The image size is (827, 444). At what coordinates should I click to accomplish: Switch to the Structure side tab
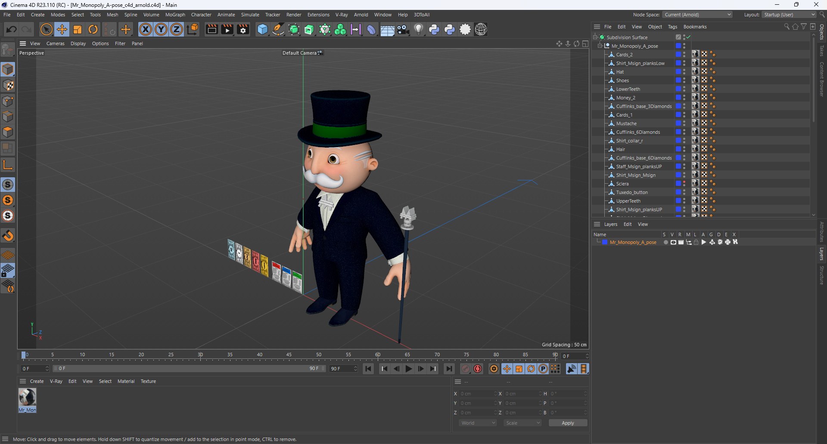pos(822,275)
